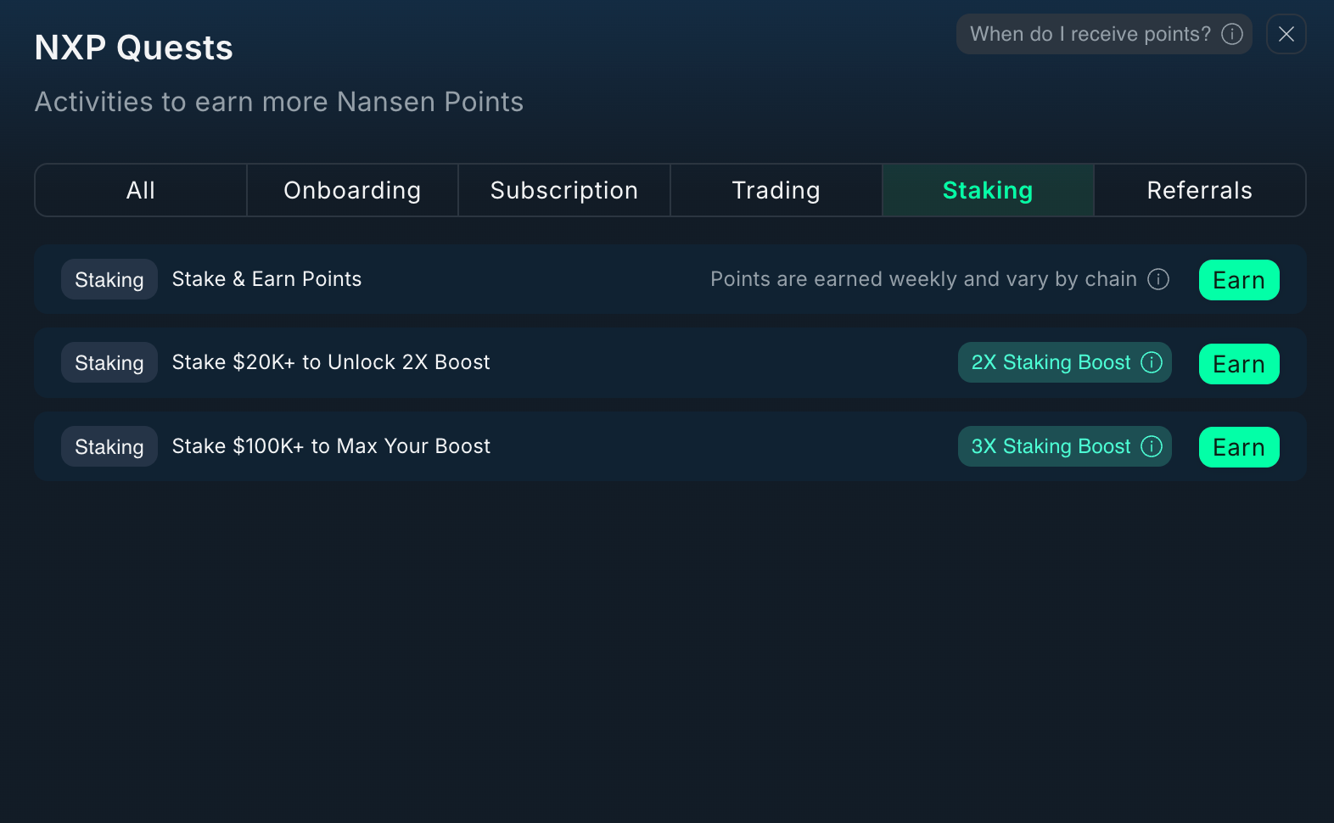Click info icon in 3X Staking Boost badge
The height and width of the screenshot is (823, 1334).
tap(1152, 446)
